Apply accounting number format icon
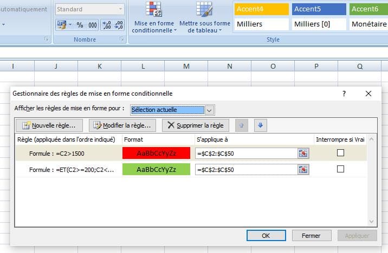This screenshot has width=388, height=253. click(x=62, y=25)
